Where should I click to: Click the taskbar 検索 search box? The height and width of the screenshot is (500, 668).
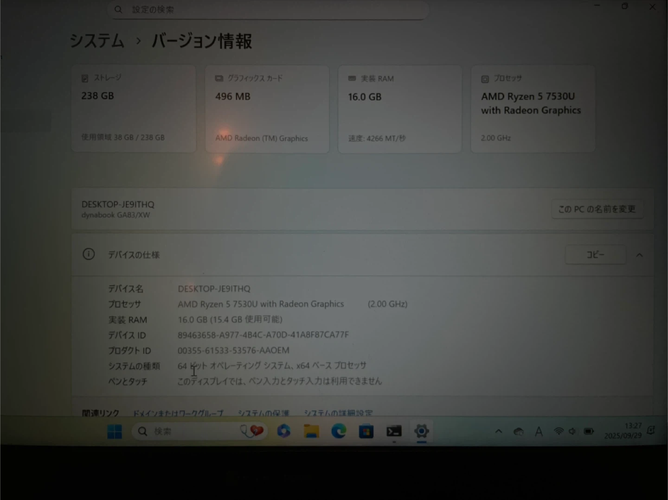(x=199, y=431)
